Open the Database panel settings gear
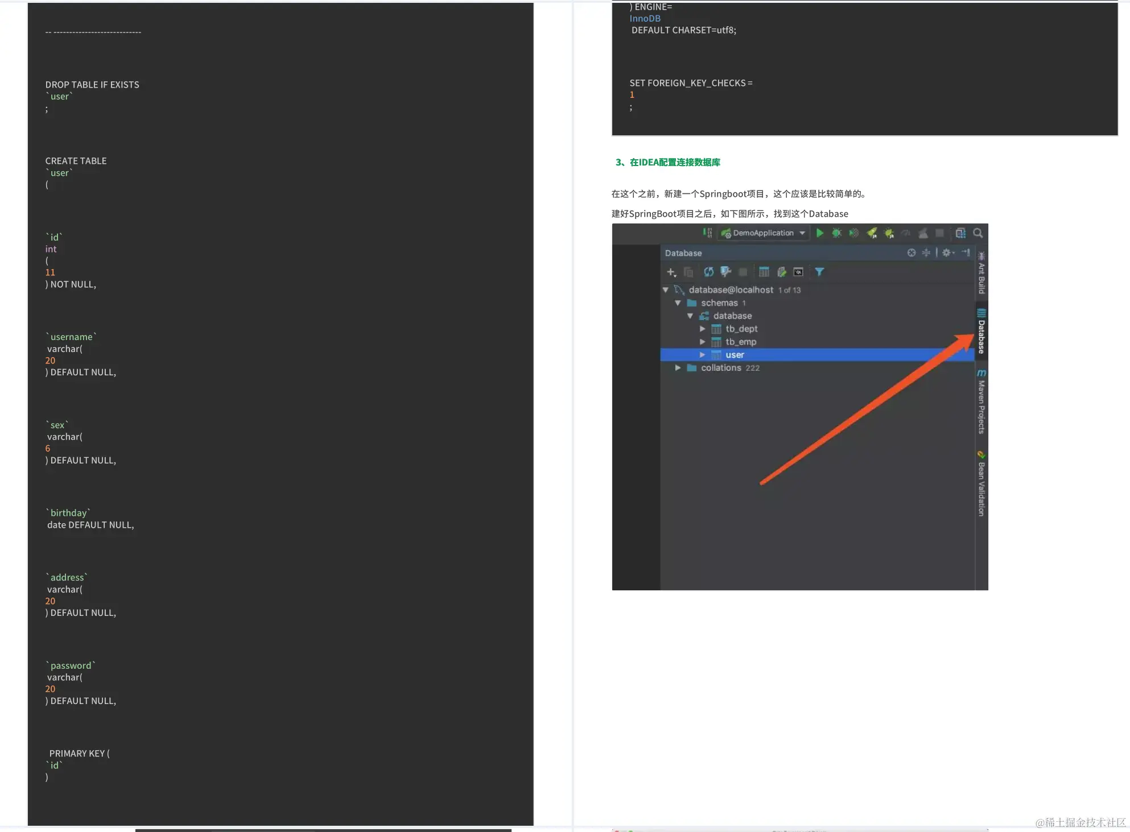The image size is (1130, 832). pos(946,253)
